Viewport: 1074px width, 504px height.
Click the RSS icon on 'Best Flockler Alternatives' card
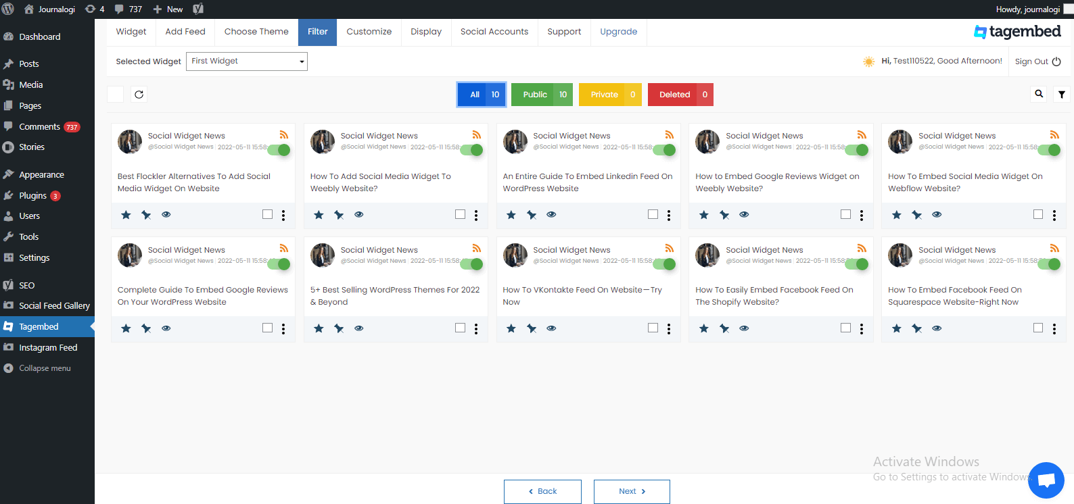click(x=284, y=134)
